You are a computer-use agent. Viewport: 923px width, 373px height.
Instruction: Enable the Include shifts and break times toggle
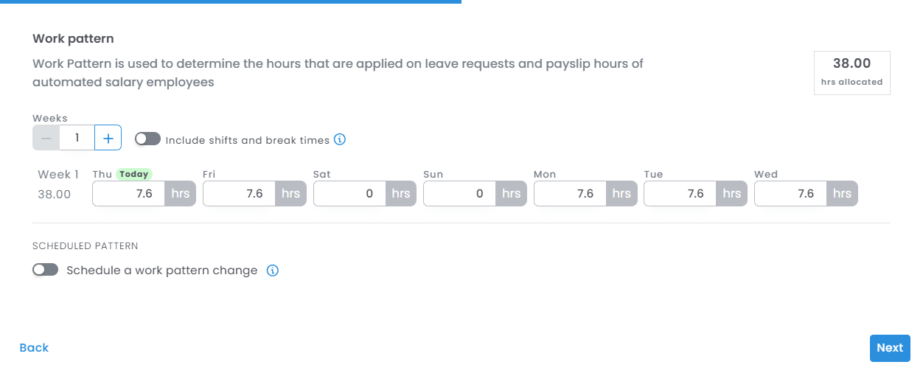[147, 139]
